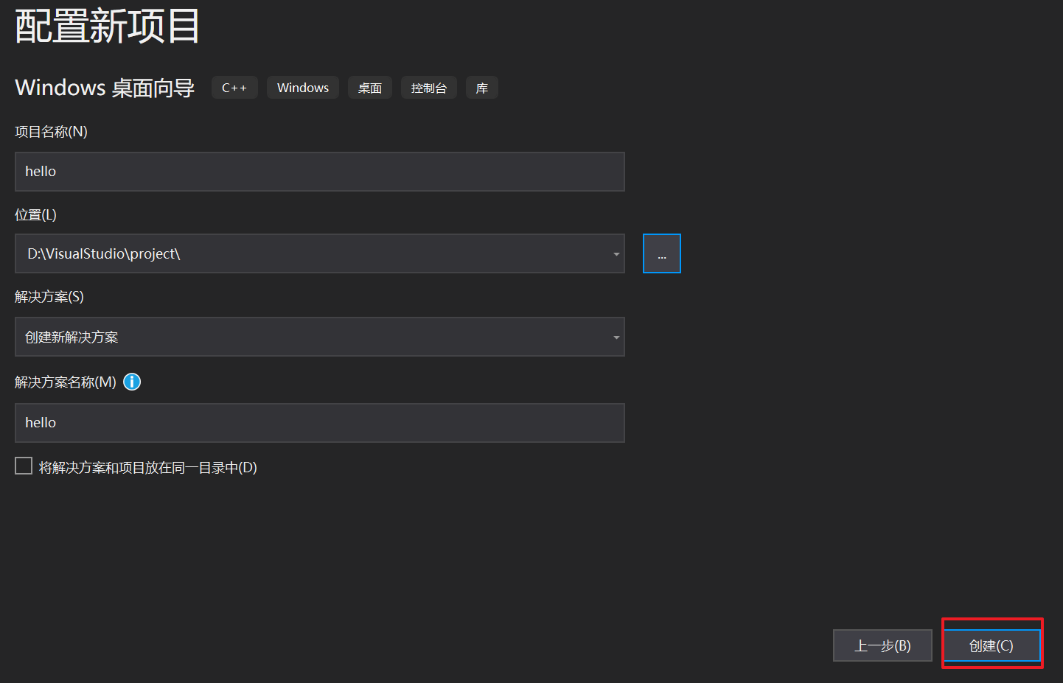
Task: Click the 项目名称(N) label
Action: pyautogui.click(x=51, y=132)
